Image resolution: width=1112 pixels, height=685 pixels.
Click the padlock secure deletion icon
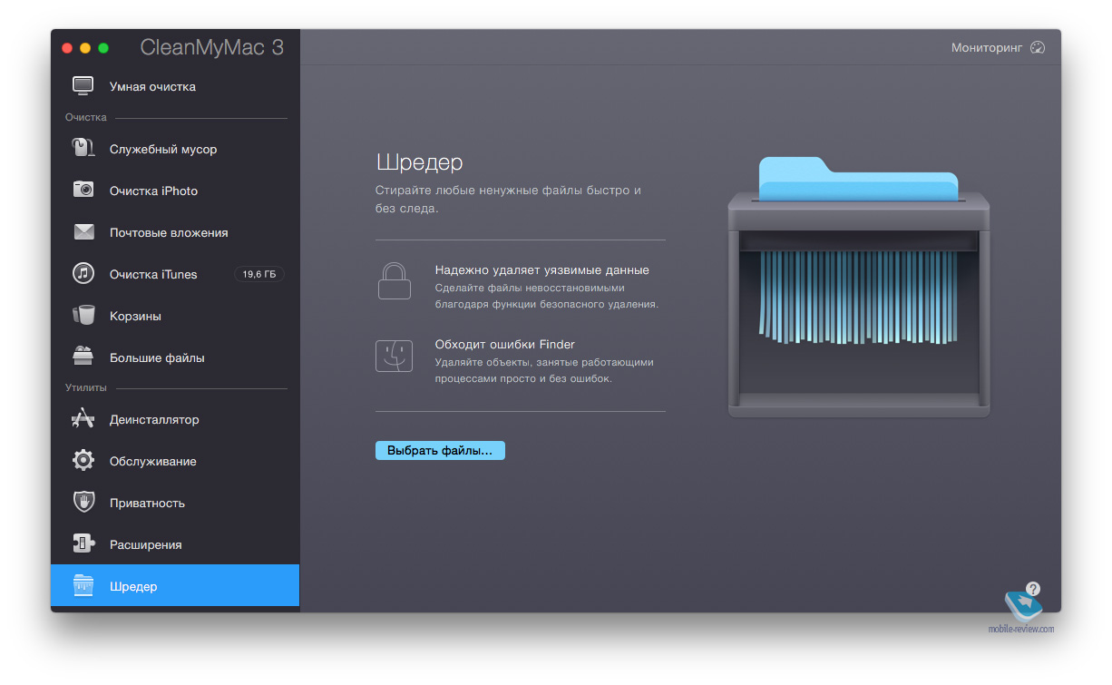point(395,281)
